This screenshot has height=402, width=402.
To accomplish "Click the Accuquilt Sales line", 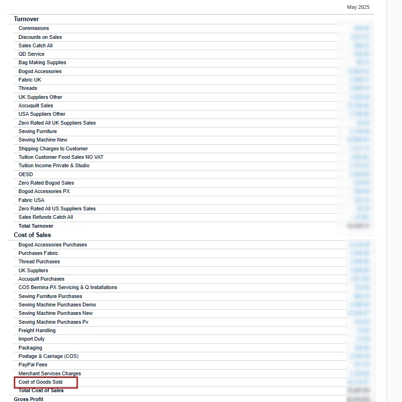I will [36, 106].
